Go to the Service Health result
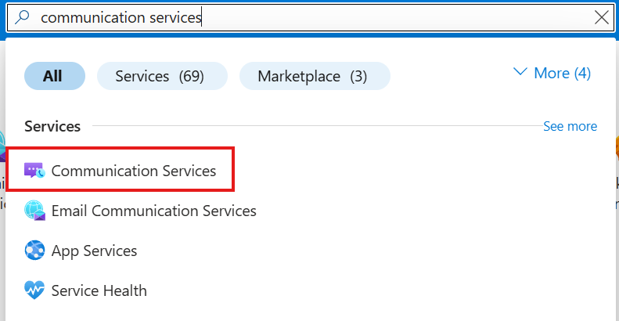The height and width of the screenshot is (321, 619). click(99, 290)
